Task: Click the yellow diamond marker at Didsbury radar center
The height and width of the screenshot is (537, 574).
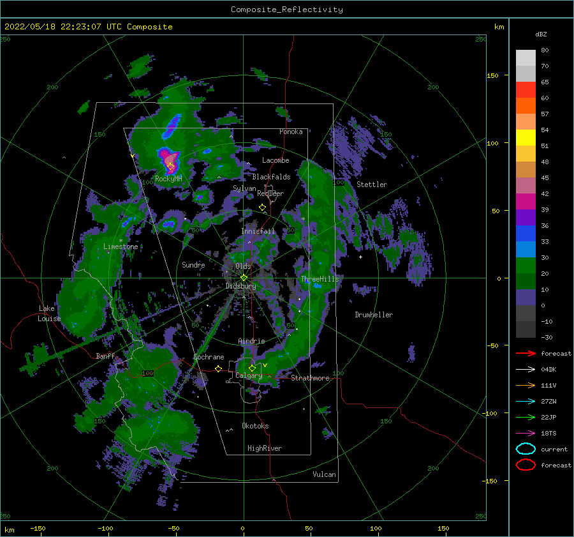Action: (x=244, y=278)
